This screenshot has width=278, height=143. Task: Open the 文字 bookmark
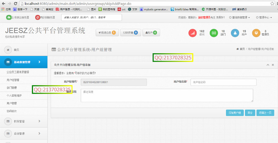132,9
